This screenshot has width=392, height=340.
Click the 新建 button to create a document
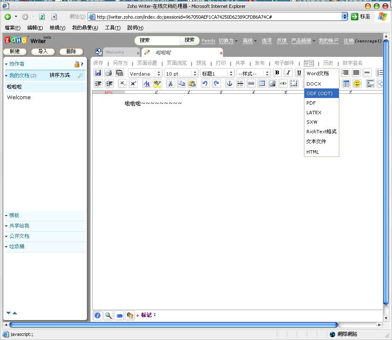click(x=15, y=51)
